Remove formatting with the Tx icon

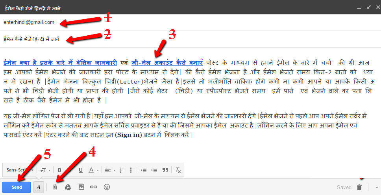coord(178,170)
